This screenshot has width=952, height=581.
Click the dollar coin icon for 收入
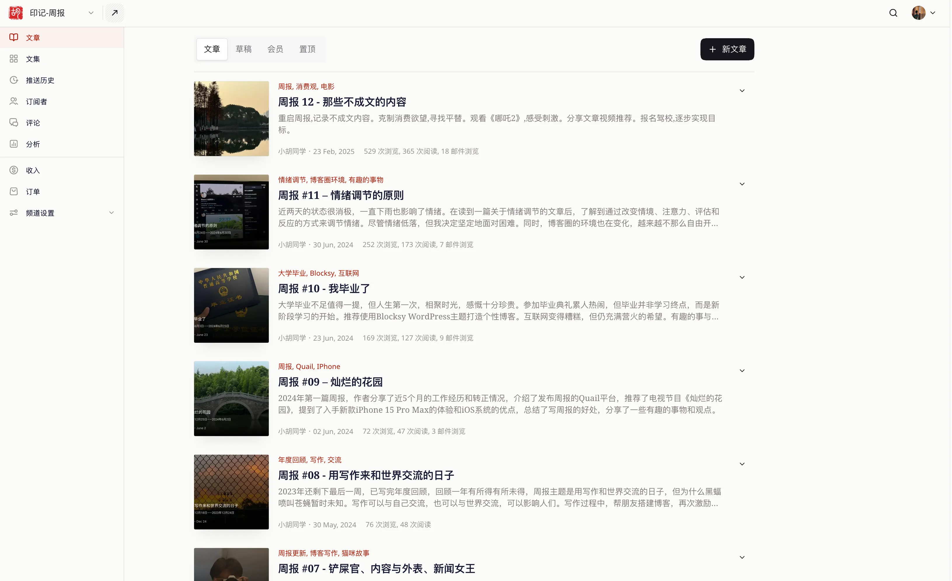[14, 170]
